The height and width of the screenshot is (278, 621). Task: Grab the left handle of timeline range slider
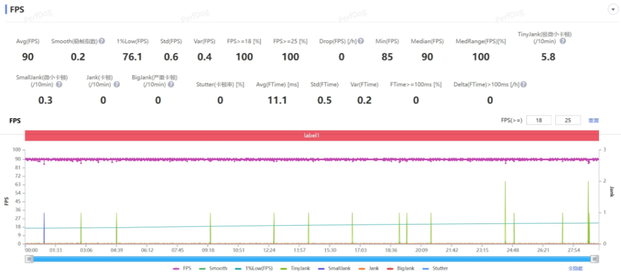point(29,258)
